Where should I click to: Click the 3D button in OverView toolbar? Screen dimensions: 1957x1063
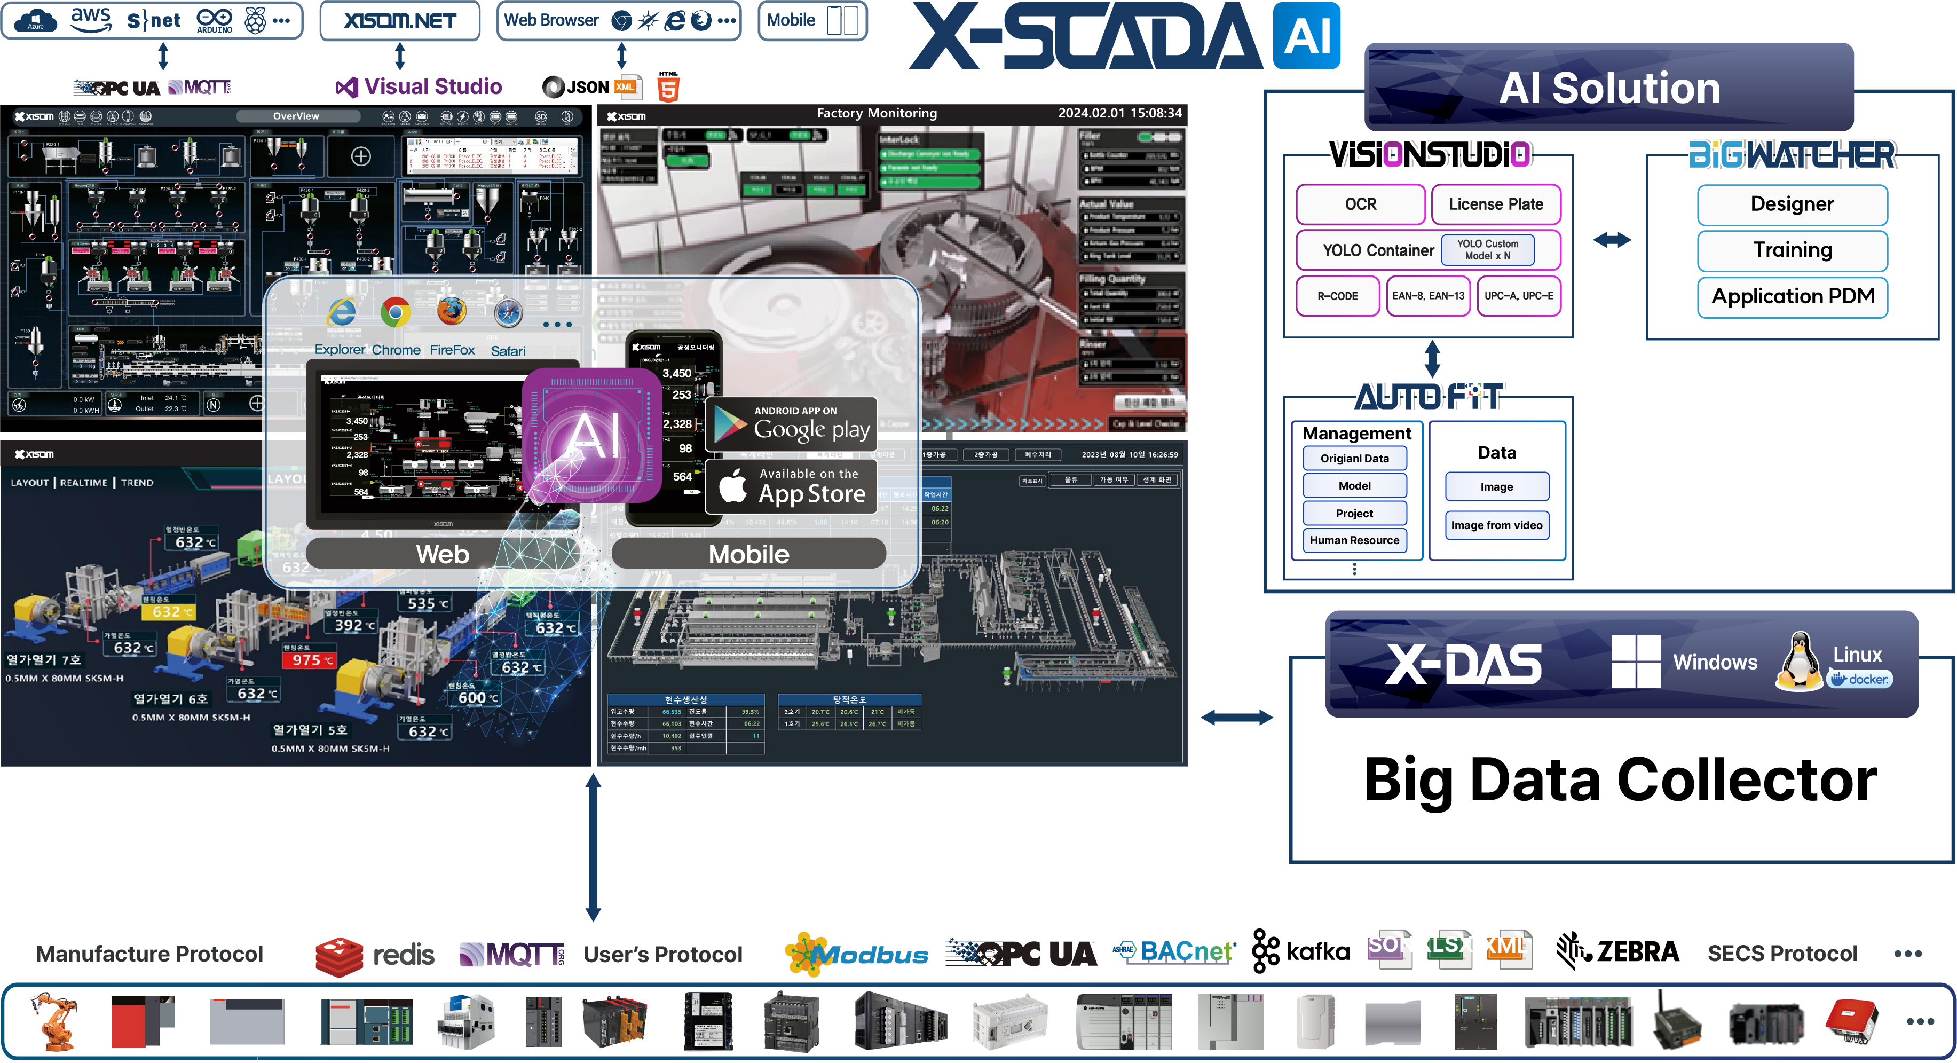541,116
